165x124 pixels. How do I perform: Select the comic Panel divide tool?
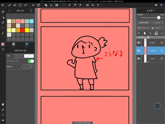point(87,5)
